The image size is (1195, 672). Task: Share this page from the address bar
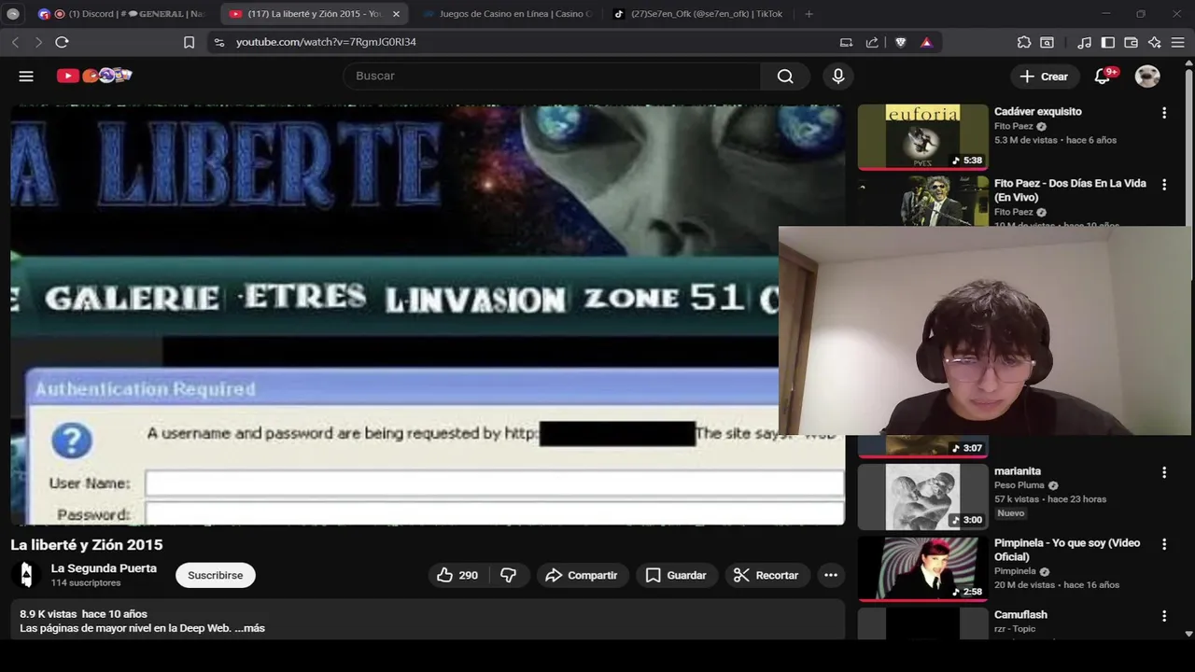click(x=872, y=42)
